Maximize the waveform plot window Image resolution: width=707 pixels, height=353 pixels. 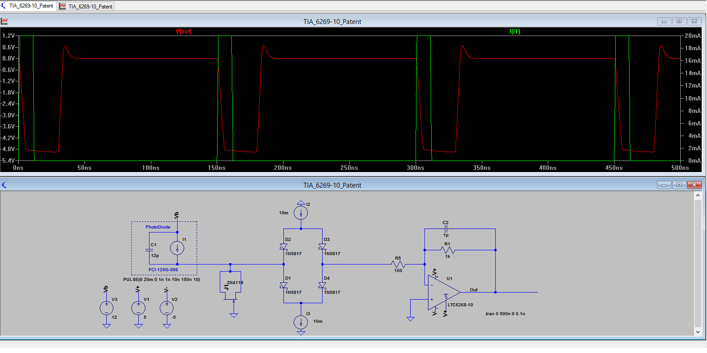click(679, 21)
